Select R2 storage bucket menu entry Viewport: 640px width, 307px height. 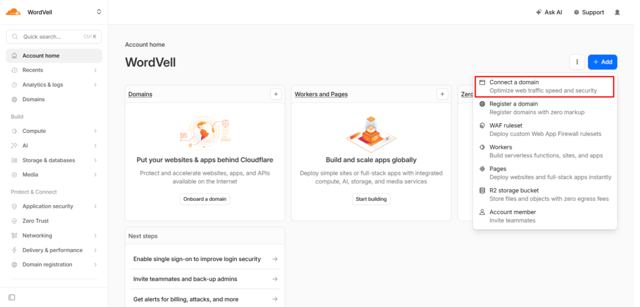point(544,195)
